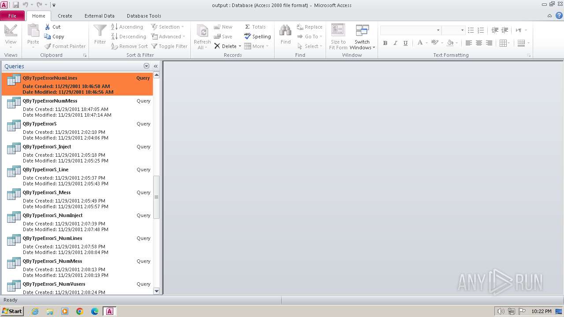Toggle Underline formatting

405,43
